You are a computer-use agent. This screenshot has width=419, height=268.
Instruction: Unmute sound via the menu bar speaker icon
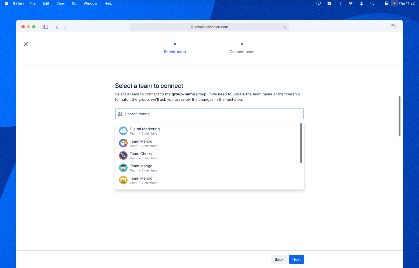(x=340, y=3)
